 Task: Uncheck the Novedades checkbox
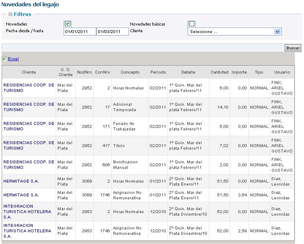[x=68, y=24]
